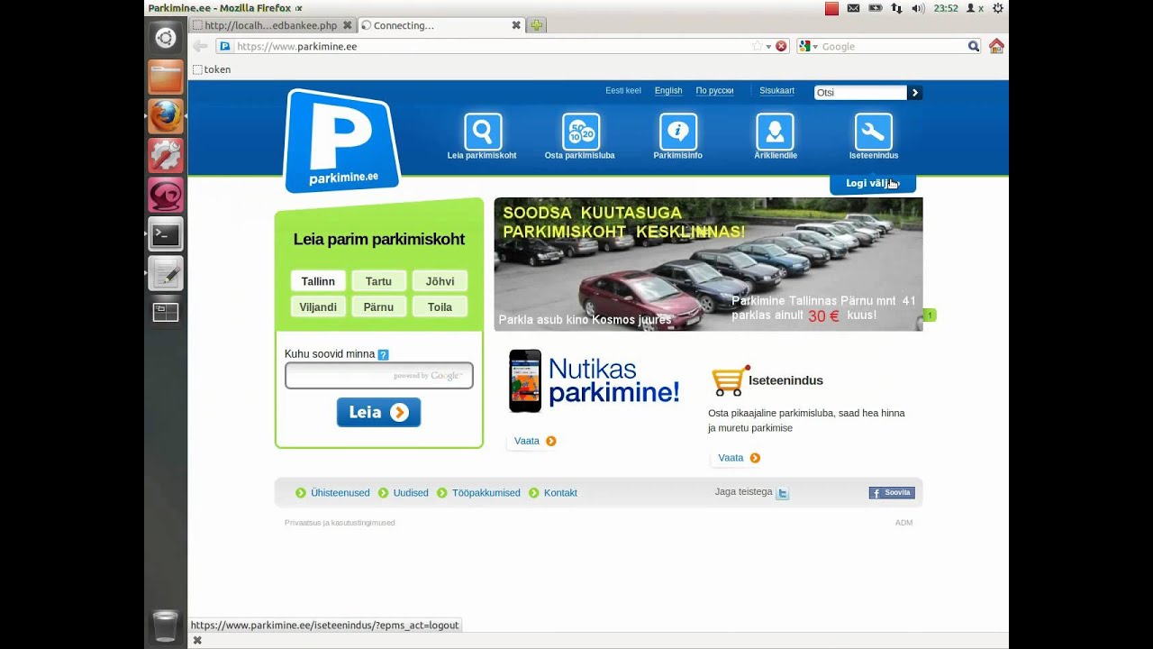
Task: Open the mail envelope indicator
Action: pyautogui.click(x=853, y=8)
